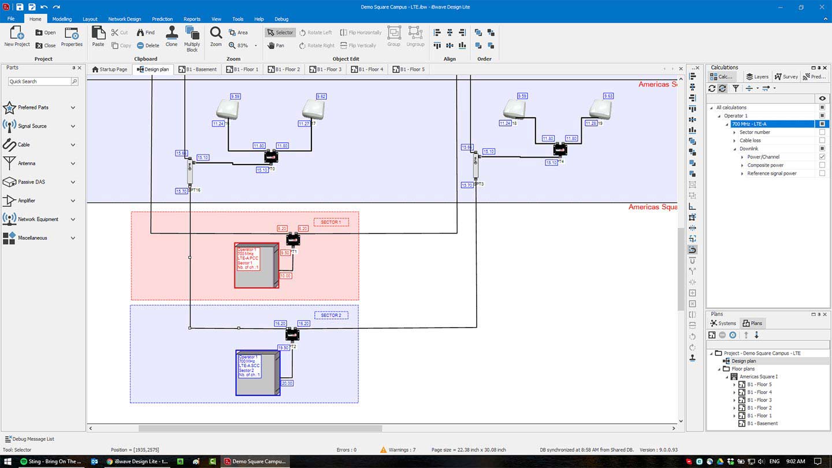Check the Sector number checkbox

pyautogui.click(x=822, y=132)
